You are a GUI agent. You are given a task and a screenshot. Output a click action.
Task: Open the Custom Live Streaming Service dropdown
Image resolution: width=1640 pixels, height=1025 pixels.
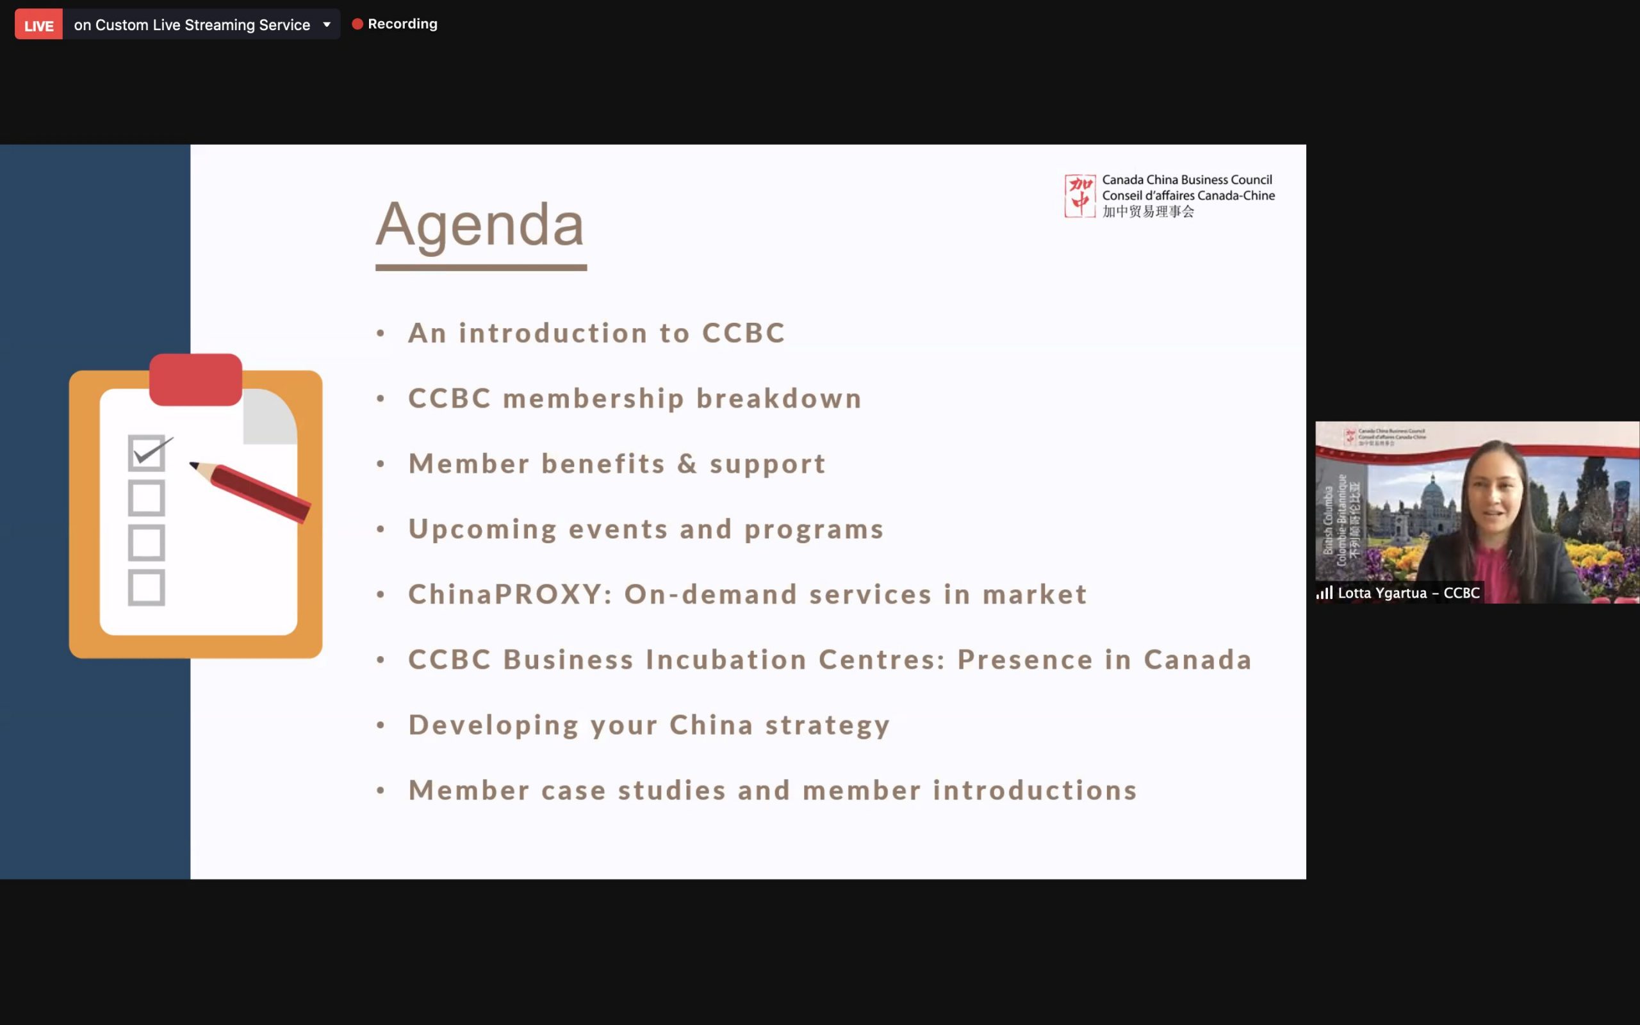coord(192,25)
